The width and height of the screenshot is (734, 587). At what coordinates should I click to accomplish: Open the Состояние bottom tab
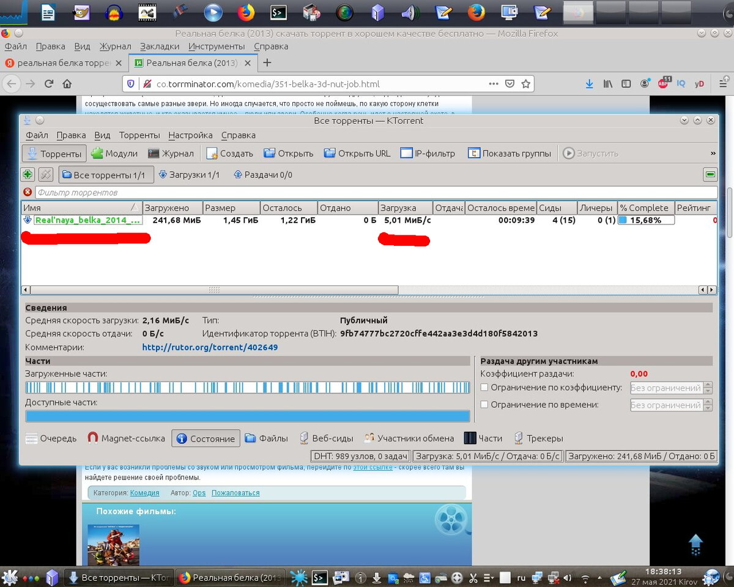point(206,438)
